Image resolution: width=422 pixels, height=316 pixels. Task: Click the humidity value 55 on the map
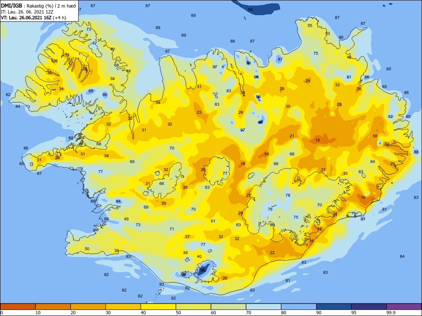pos(310,26)
